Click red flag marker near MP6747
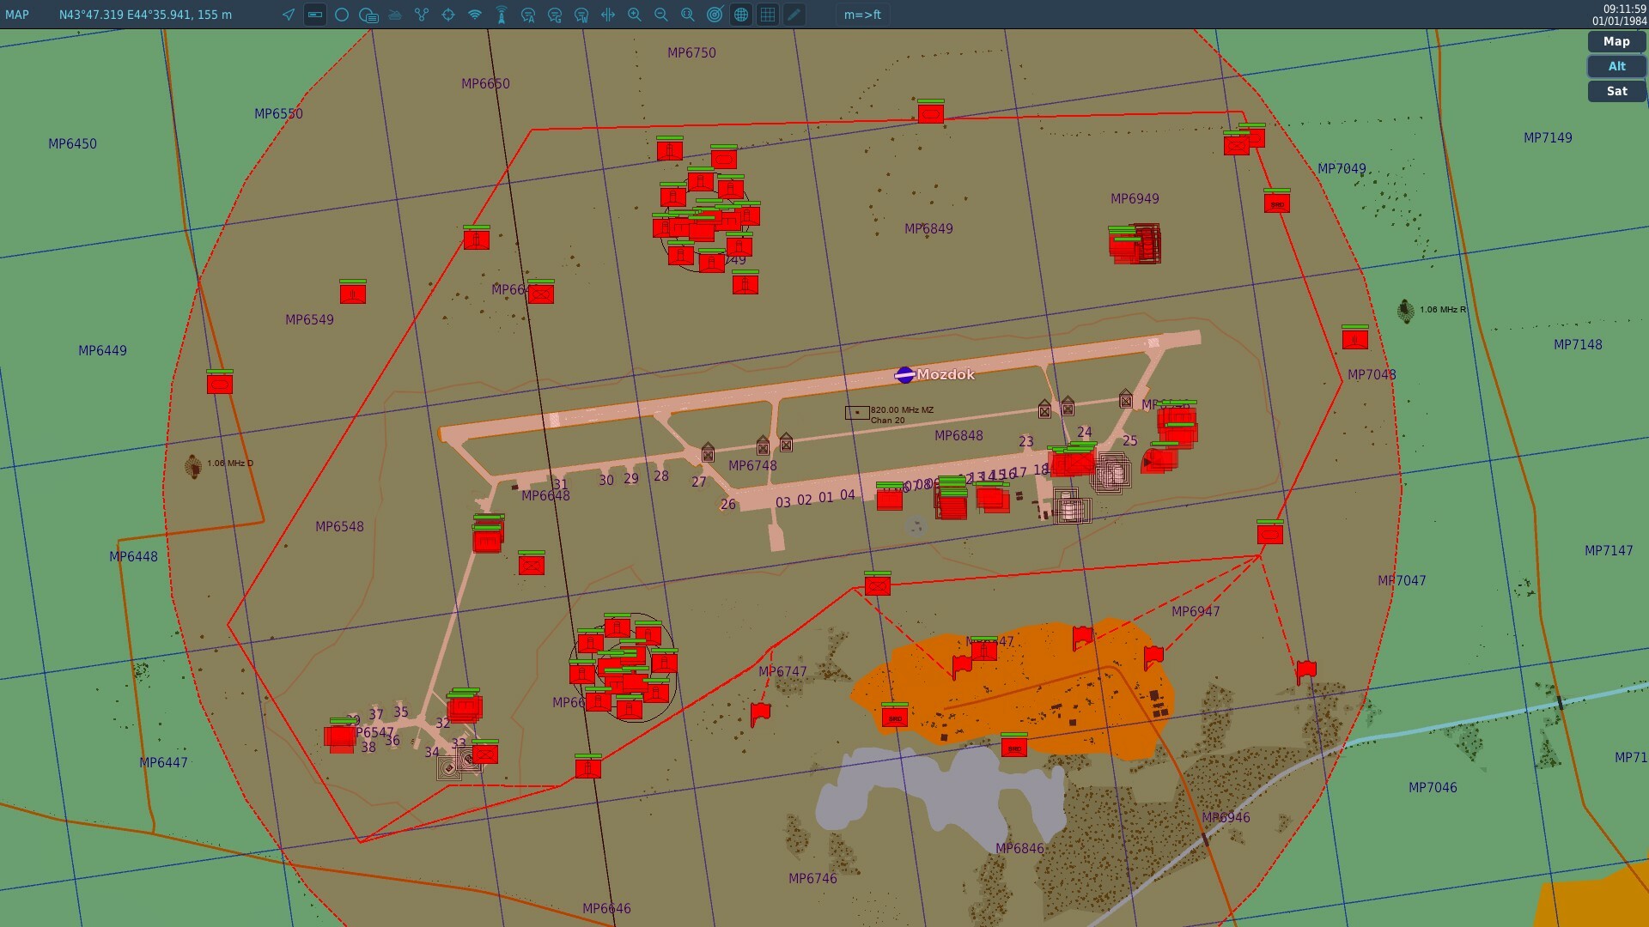Image resolution: width=1649 pixels, height=927 pixels. click(760, 713)
